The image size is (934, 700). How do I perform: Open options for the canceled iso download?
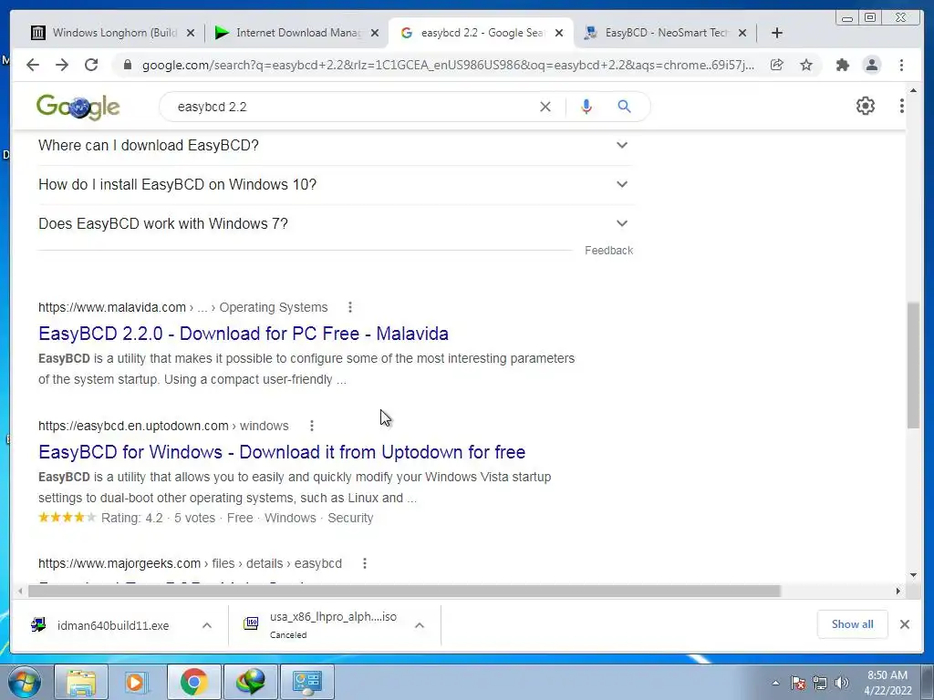(420, 625)
